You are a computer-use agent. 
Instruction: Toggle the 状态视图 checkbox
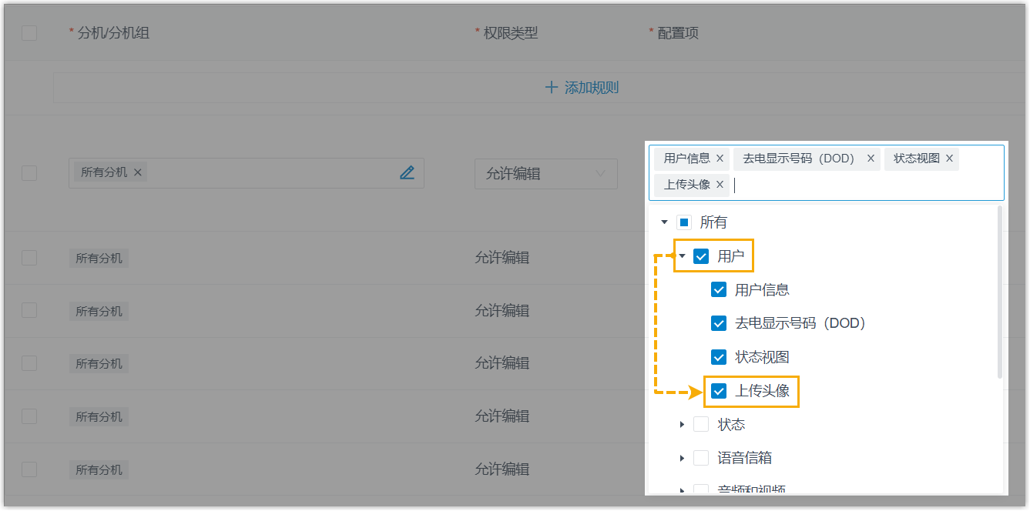point(719,357)
